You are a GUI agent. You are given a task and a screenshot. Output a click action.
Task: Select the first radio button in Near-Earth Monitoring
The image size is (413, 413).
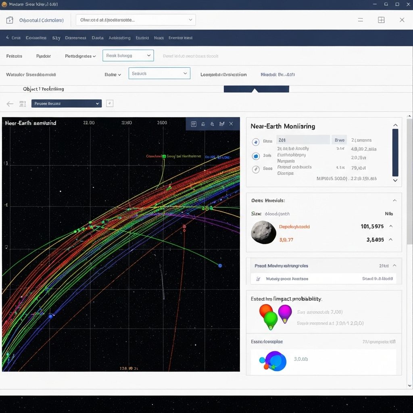[255, 142]
